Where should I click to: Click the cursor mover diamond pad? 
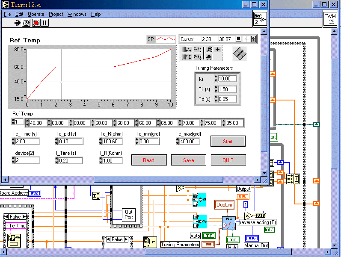point(240,53)
